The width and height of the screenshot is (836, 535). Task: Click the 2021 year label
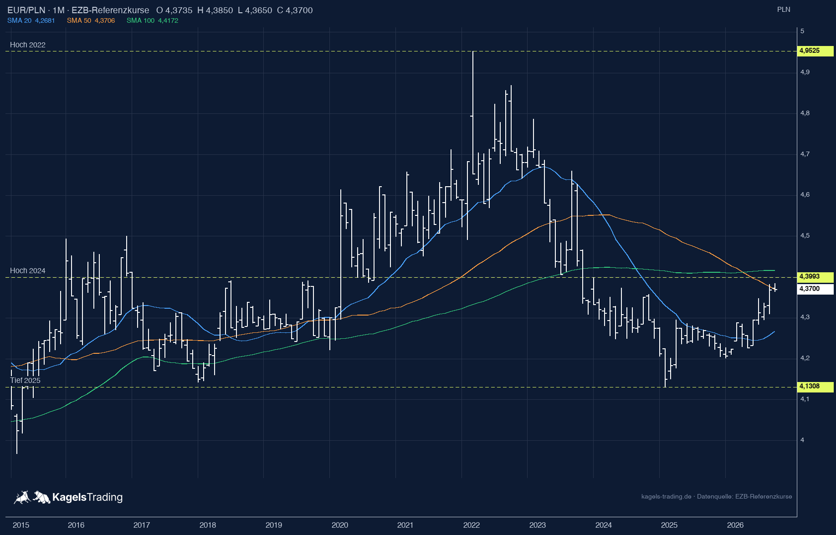405,525
